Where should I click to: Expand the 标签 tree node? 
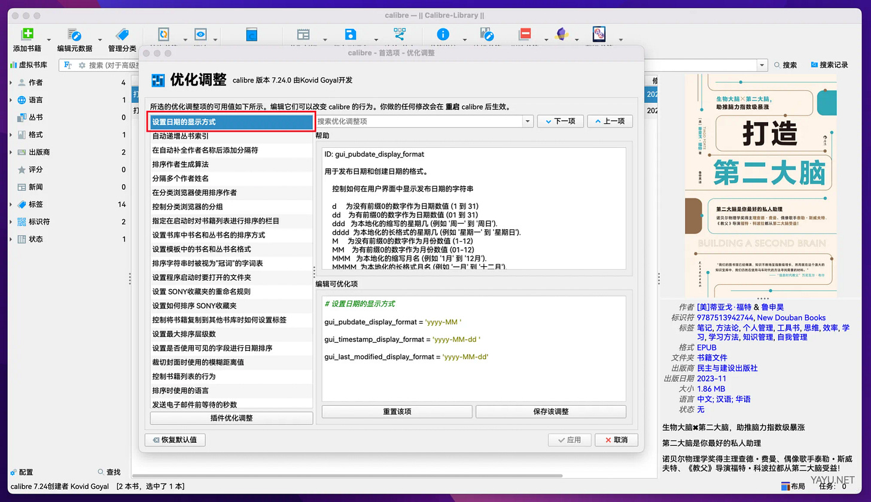11,204
